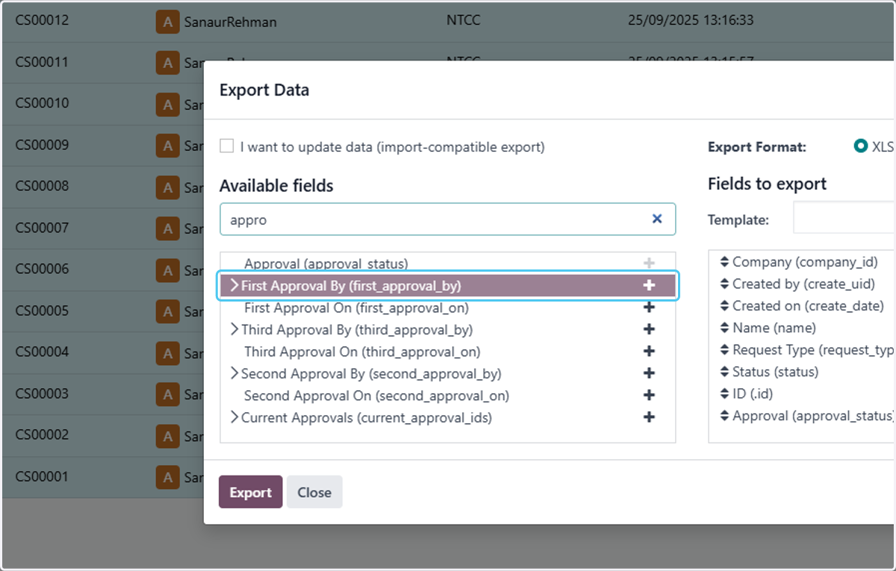Click the Close button
The width and height of the screenshot is (896, 571).
pyautogui.click(x=314, y=492)
